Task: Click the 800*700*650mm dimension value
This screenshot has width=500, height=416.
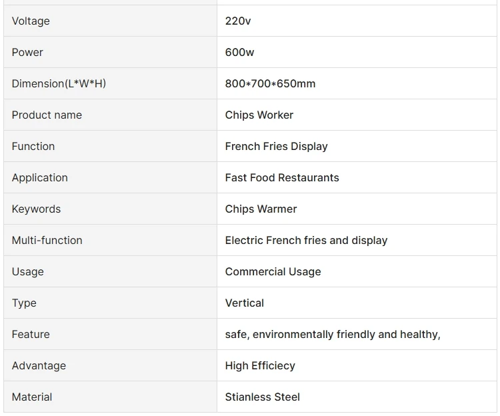Action: 270,84
